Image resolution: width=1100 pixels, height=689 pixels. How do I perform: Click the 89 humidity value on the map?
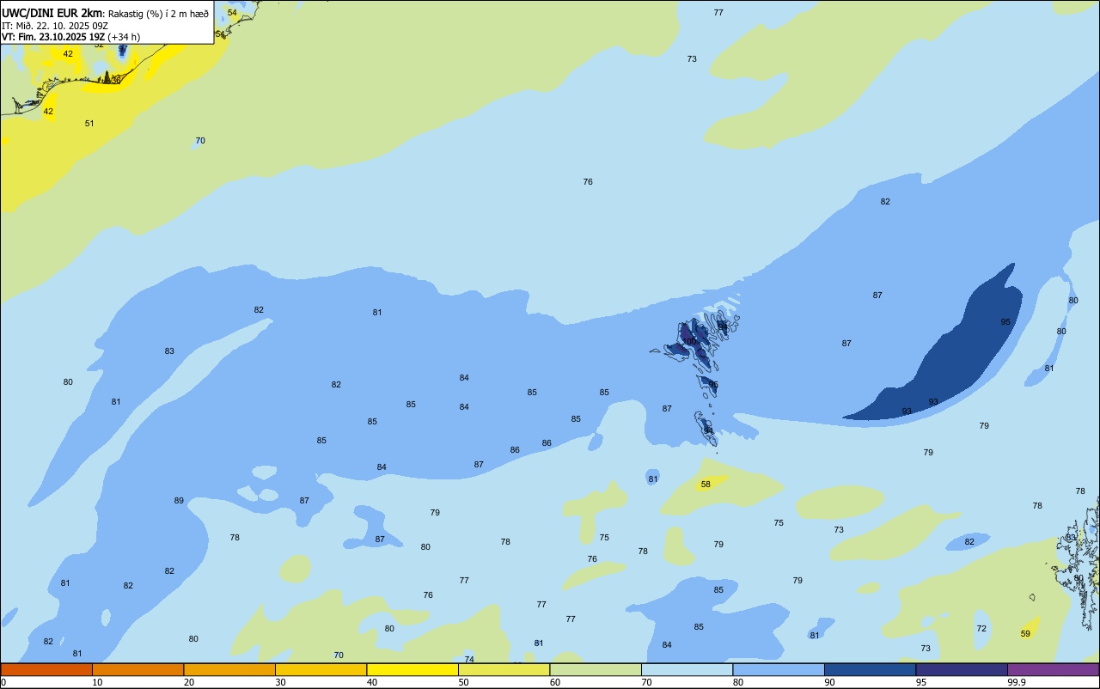click(179, 501)
